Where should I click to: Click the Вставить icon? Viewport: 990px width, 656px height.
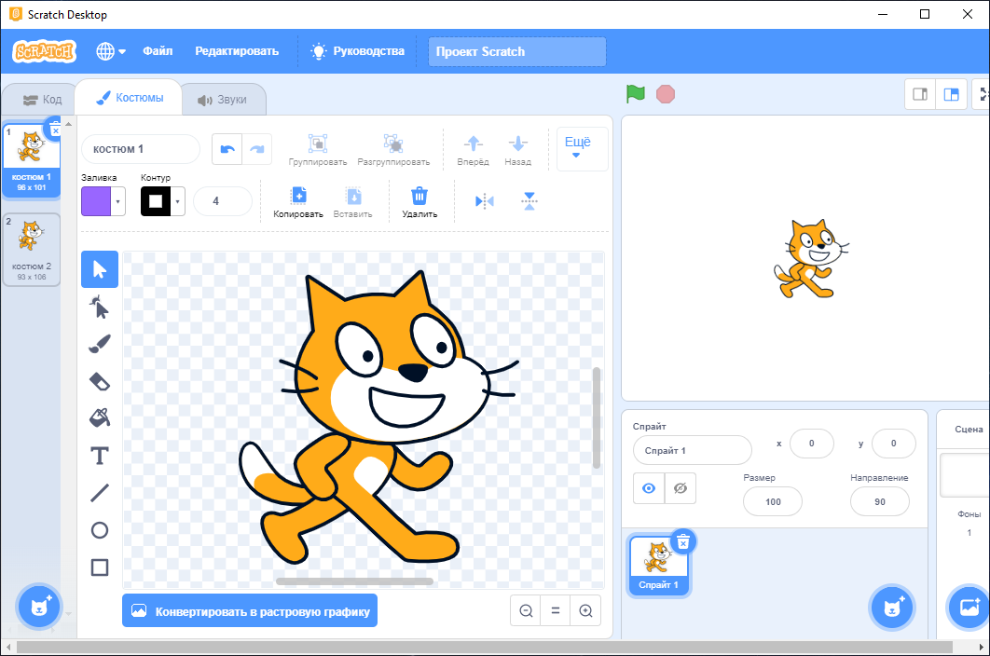click(353, 196)
